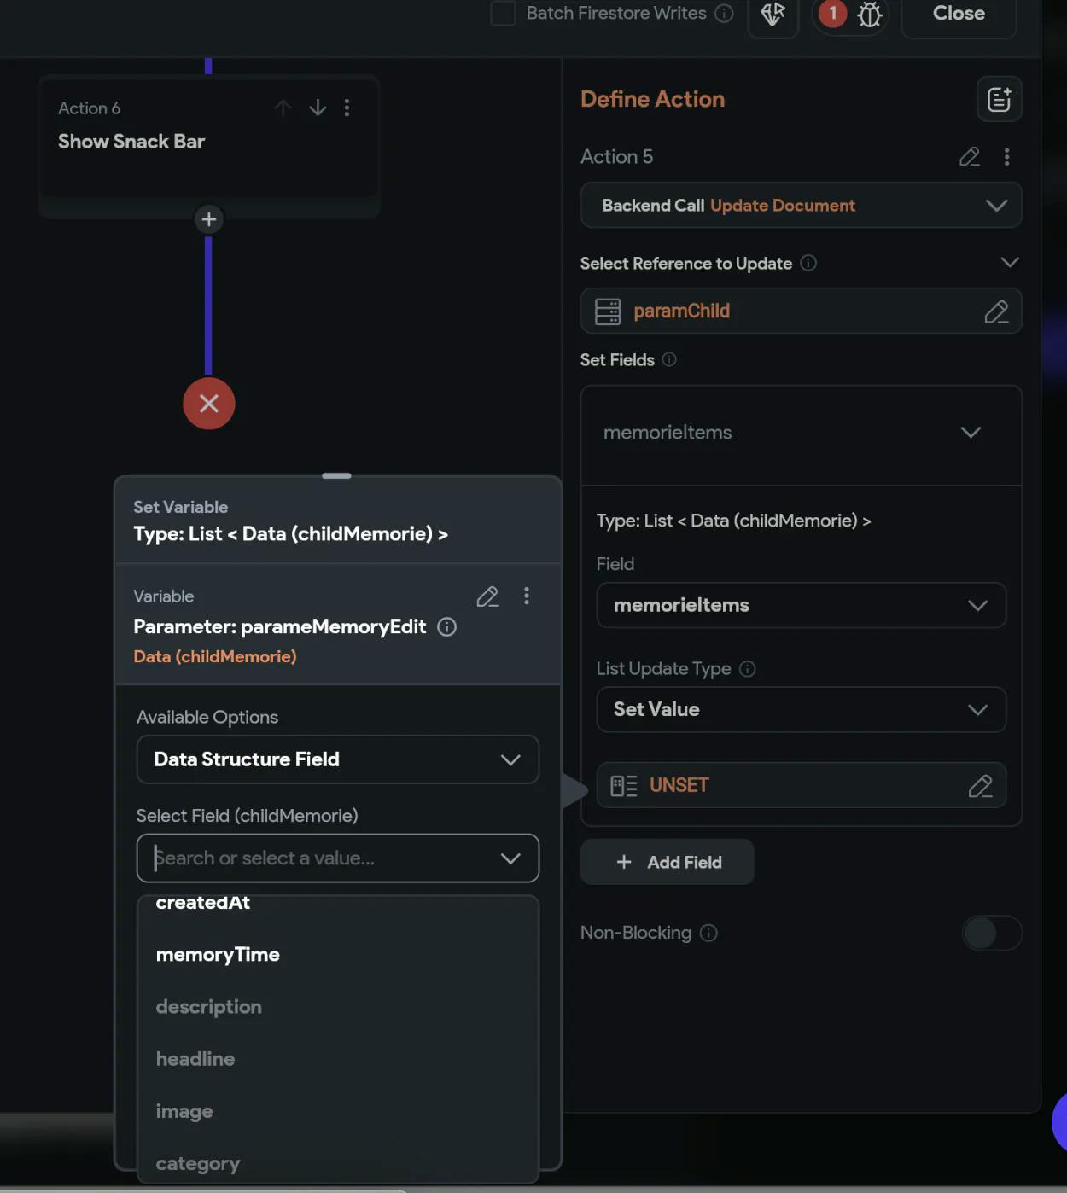Choose createdAt from field list
The width and height of the screenshot is (1067, 1193).
click(x=203, y=903)
